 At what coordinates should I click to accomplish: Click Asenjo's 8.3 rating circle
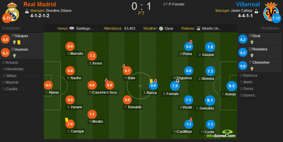pyautogui.click(x=231, y=86)
